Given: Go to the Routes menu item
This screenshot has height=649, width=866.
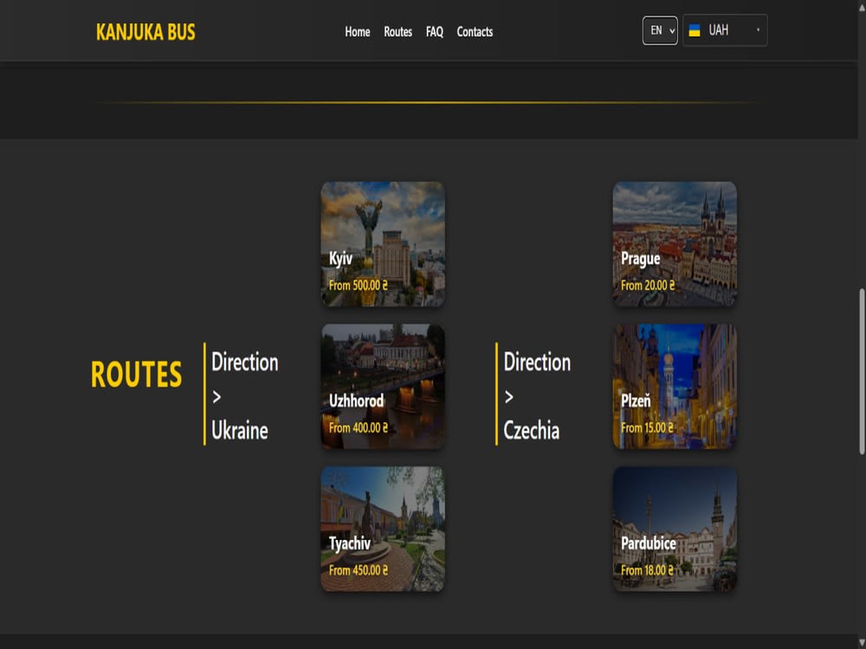Looking at the screenshot, I should (x=397, y=32).
